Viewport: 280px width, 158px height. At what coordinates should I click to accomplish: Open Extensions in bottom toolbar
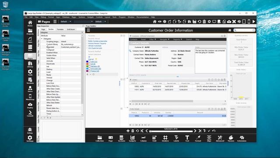242,139
